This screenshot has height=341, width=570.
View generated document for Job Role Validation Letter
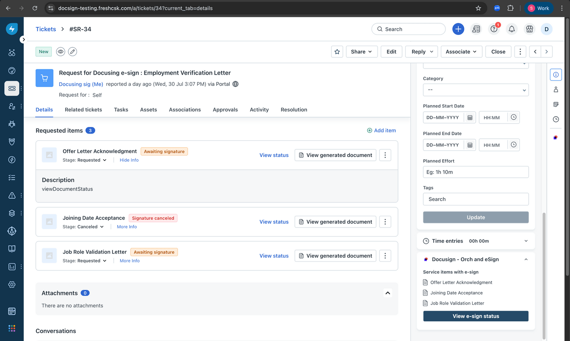336,256
